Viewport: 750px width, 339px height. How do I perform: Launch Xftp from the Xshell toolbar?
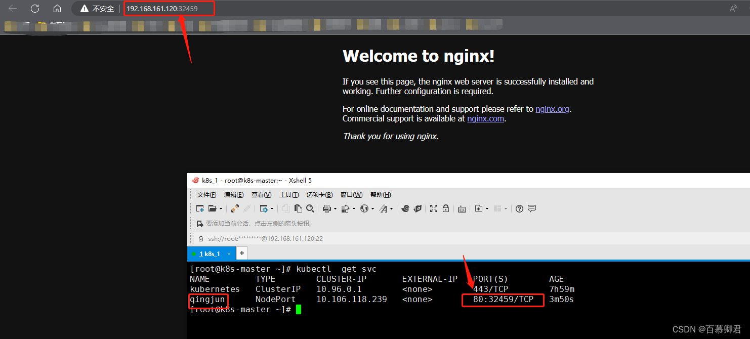click(417, 208)
